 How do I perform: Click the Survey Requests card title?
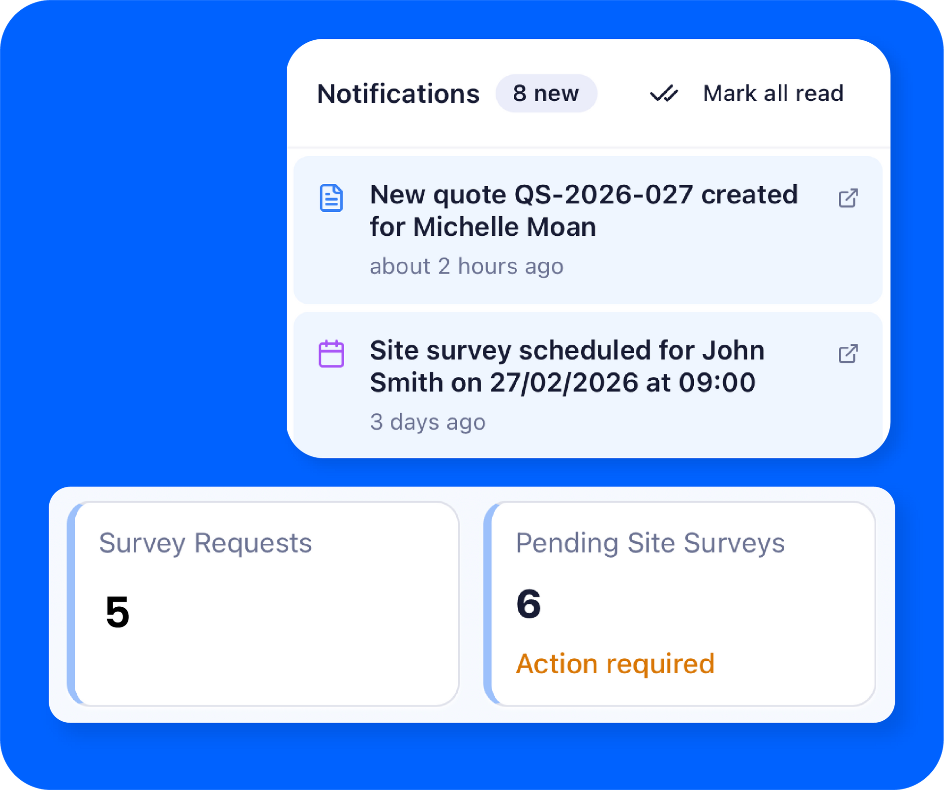pos(206,543)
